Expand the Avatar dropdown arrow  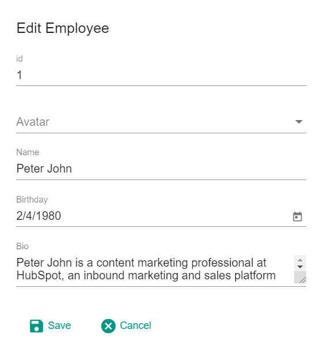[x=299, y=122]
